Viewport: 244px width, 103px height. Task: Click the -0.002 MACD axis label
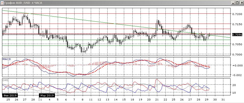click(x=237, y=75)
